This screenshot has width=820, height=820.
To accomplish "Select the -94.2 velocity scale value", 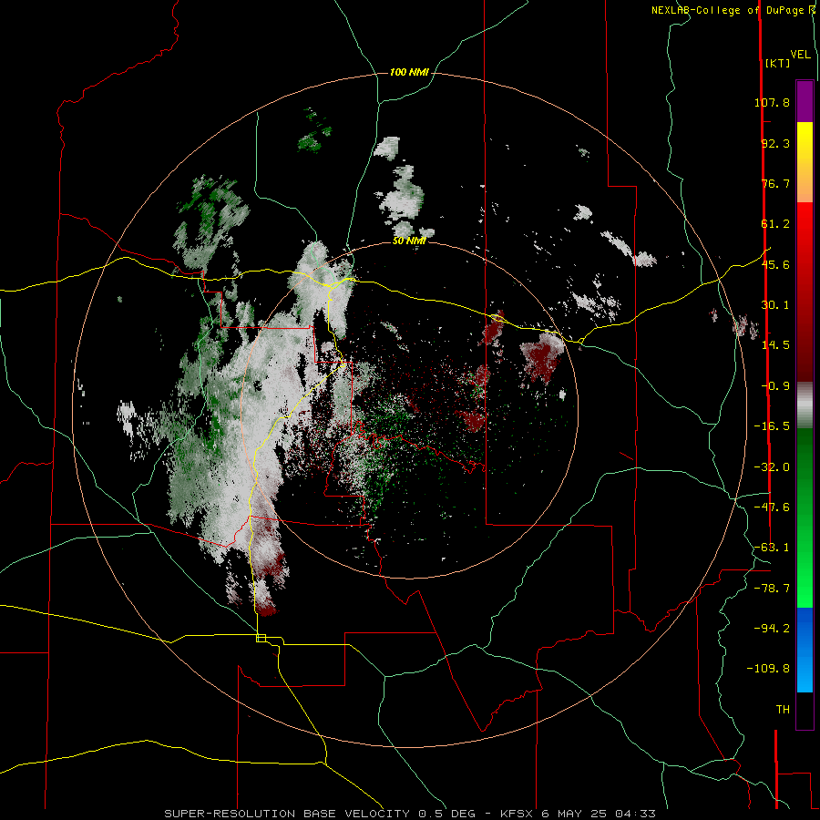I will (772, 628).
